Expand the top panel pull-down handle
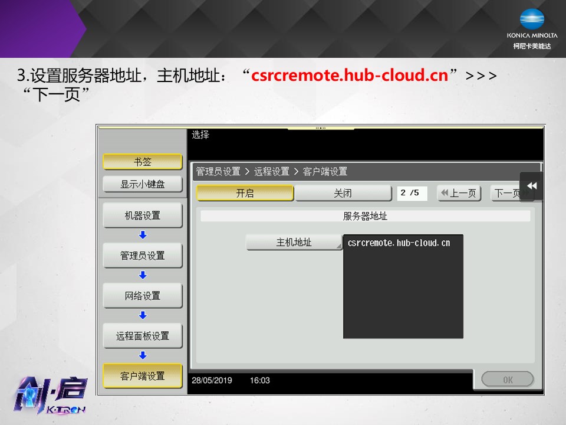 click(x=321, y=127)
